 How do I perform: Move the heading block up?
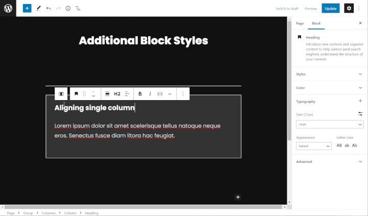[94, 92]
